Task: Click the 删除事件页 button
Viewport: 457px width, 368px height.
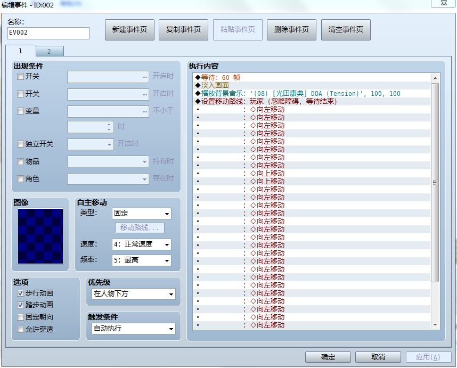Action: 291,30
